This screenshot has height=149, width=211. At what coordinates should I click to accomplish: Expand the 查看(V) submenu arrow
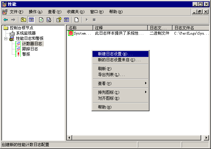coord(146,83)
